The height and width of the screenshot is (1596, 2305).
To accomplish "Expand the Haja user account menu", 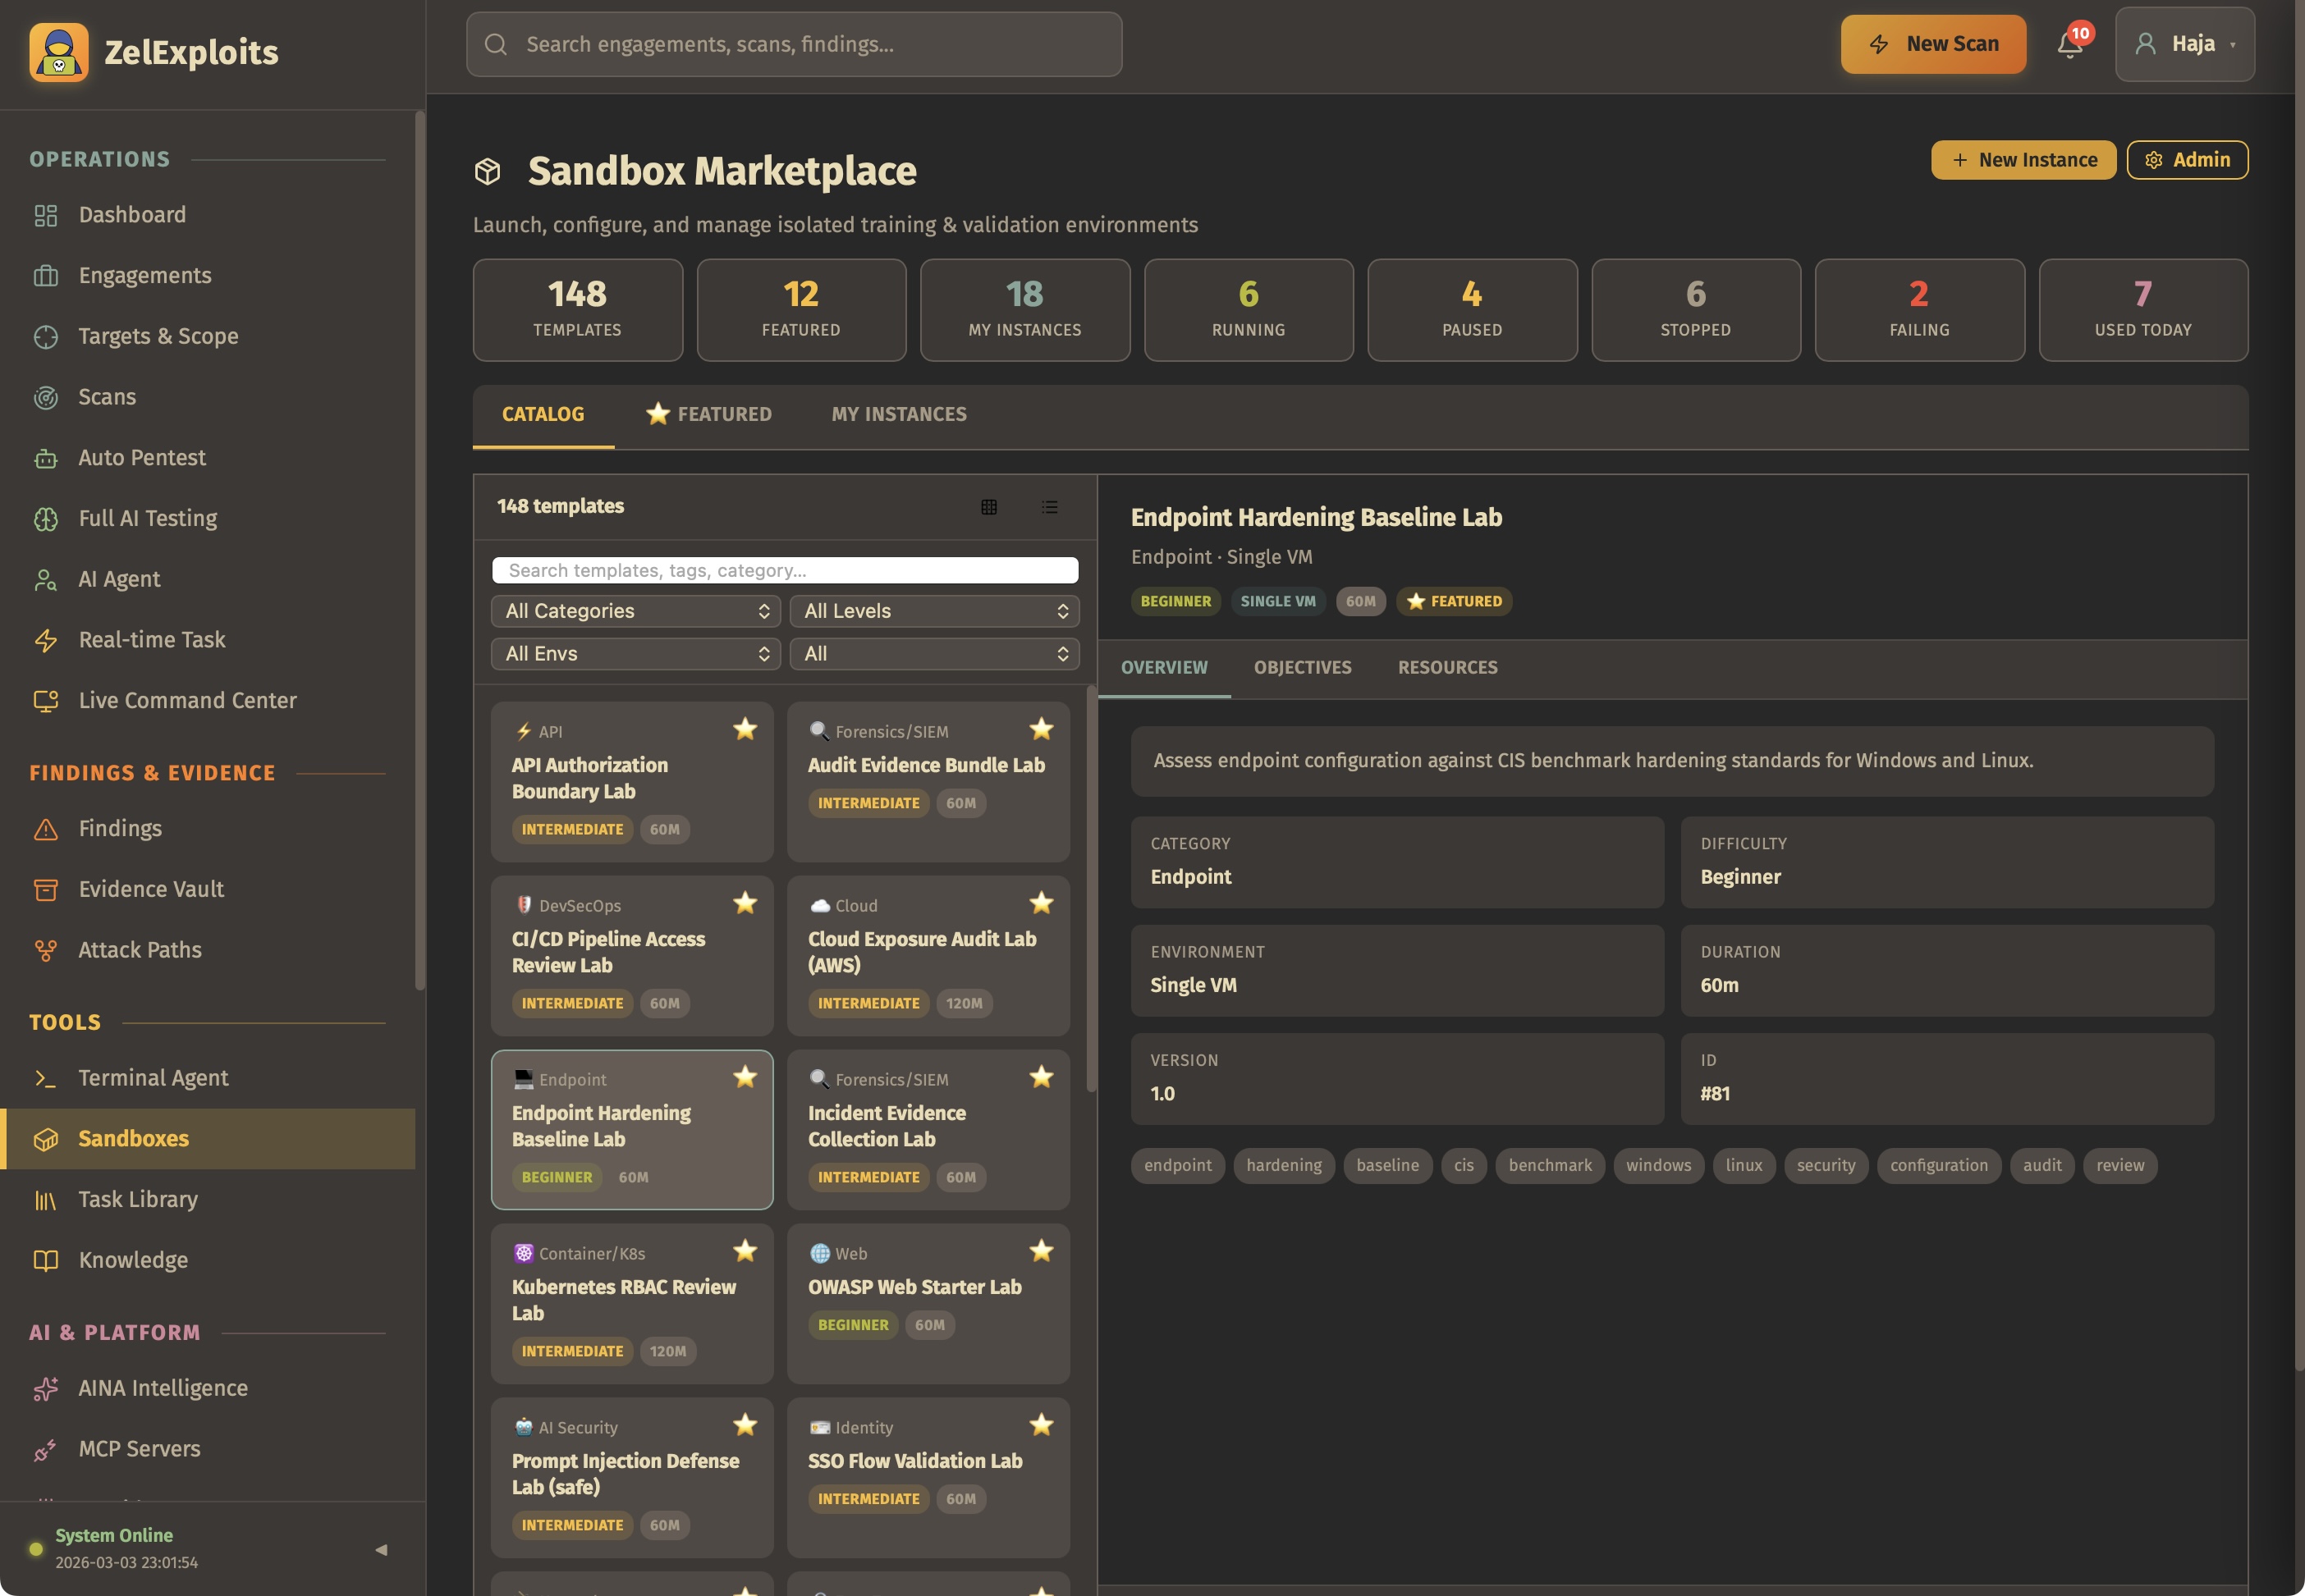I will pos(2185,44).
